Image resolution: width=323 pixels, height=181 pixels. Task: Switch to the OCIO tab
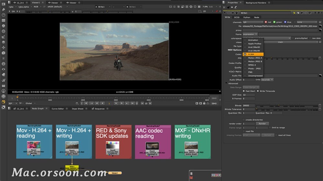237,17
